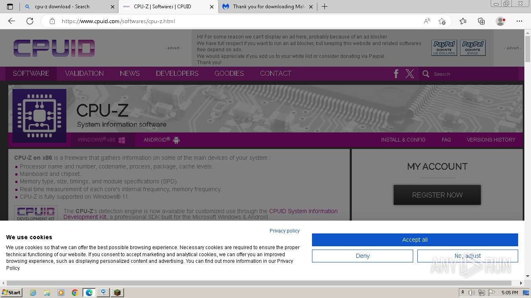Open VERSIONS HISTORY section
531x298 pixels.
point(491,140)
